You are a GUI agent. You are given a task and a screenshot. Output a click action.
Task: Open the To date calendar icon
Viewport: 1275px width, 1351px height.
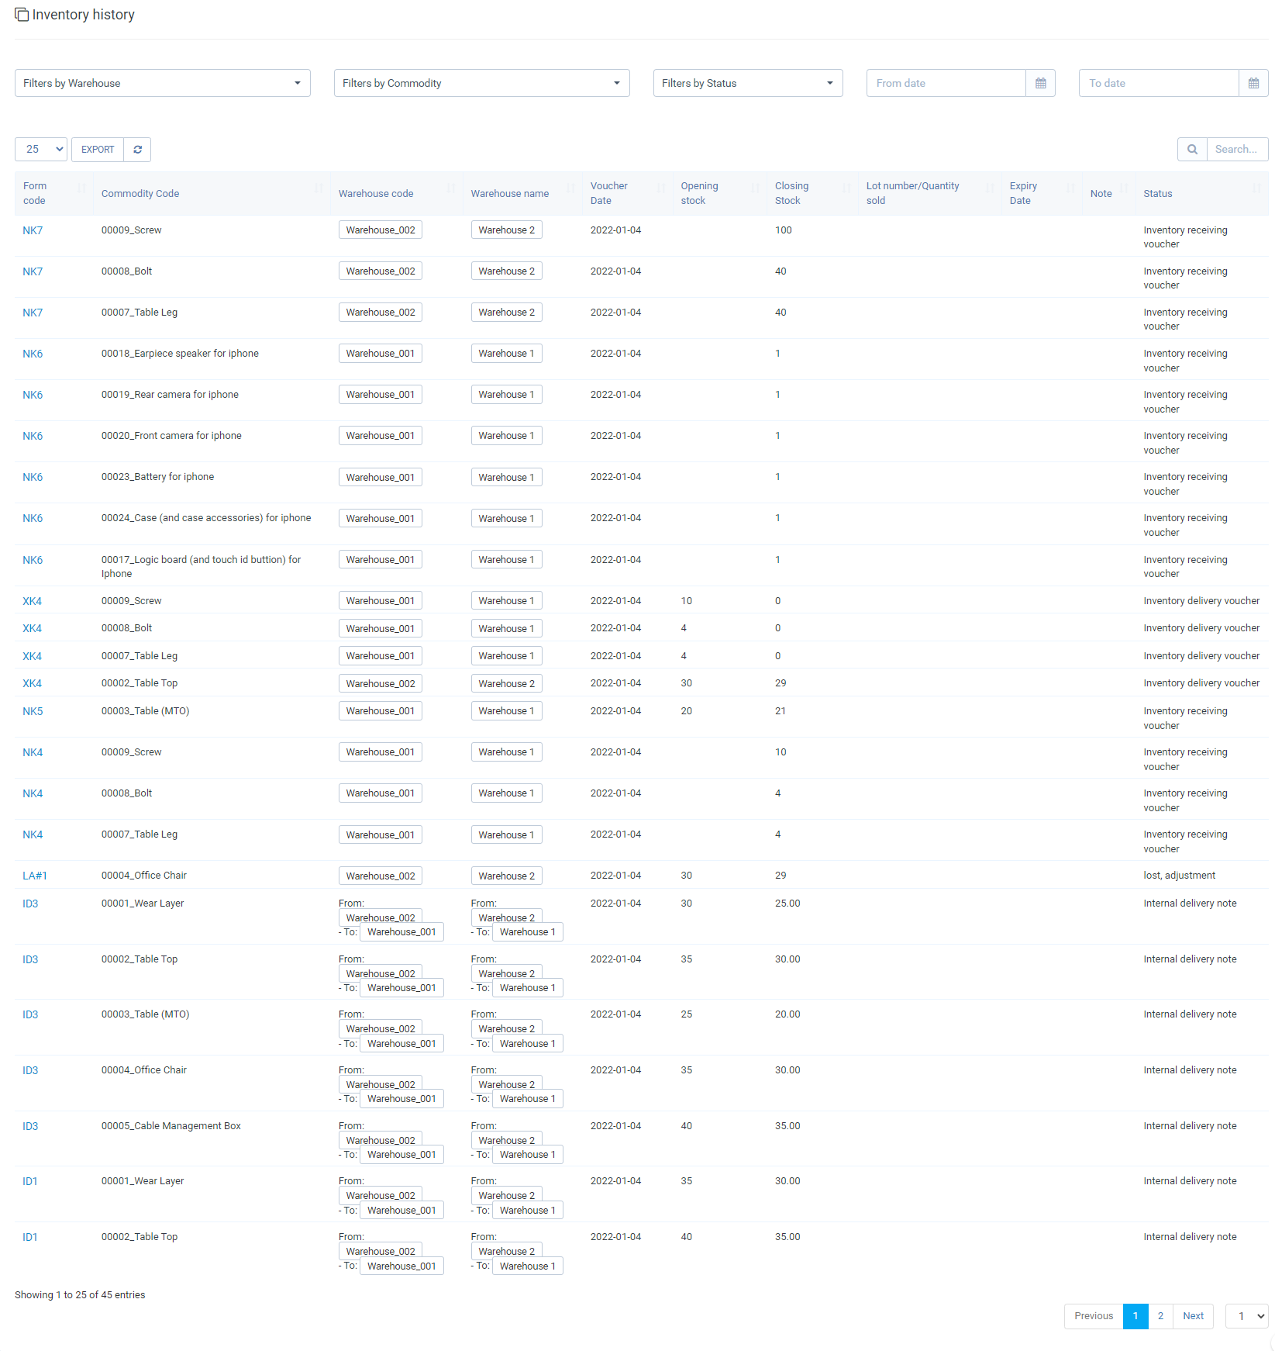[x=1253, y=83]
